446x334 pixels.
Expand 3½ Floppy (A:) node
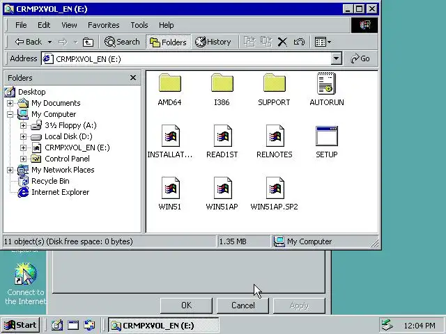coord(23,125)
